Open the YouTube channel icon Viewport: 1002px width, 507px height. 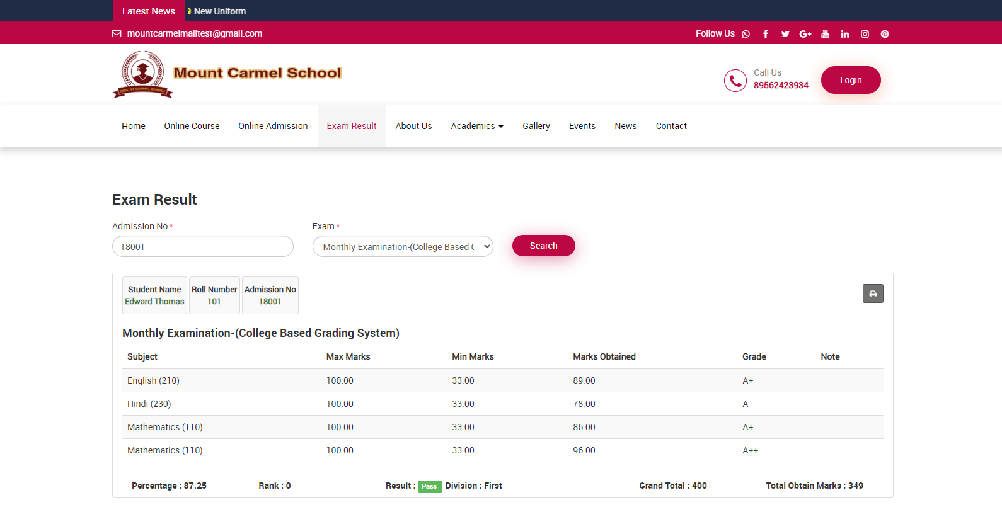(825, 34)
